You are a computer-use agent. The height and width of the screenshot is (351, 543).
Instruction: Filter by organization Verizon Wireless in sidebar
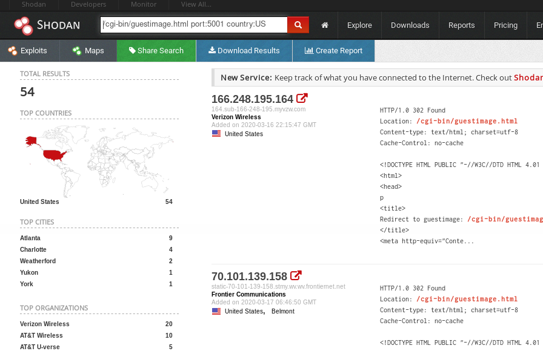coord(45,324)
